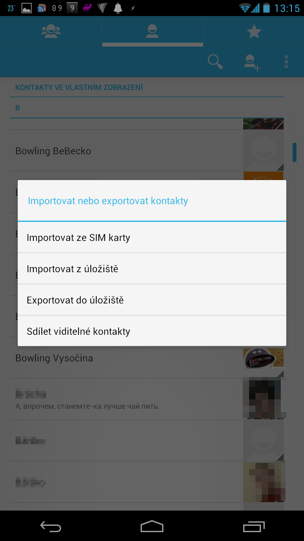Screen dimensions: 304x541
Task: Select Importovat ze SIM karty
Action: point(152,238)
